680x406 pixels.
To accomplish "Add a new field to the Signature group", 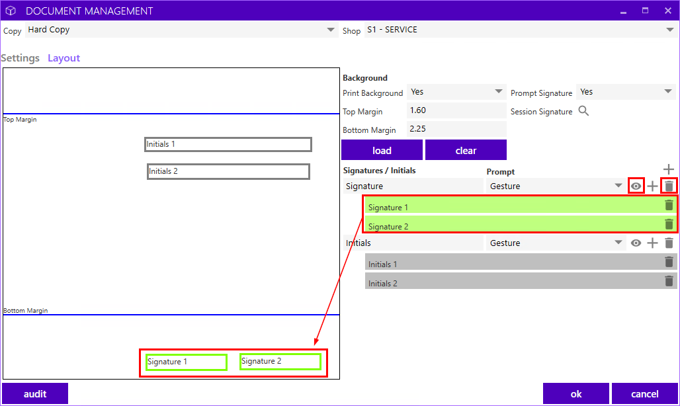I will tap(652, 186).
